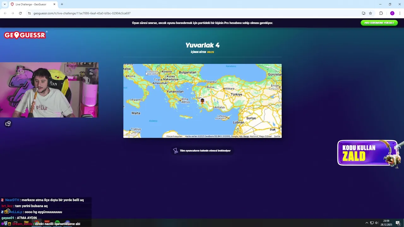Viewport: 404px width, 227px height.
Task: Click the taskbar network icon
Action: [x=372, y=223]
